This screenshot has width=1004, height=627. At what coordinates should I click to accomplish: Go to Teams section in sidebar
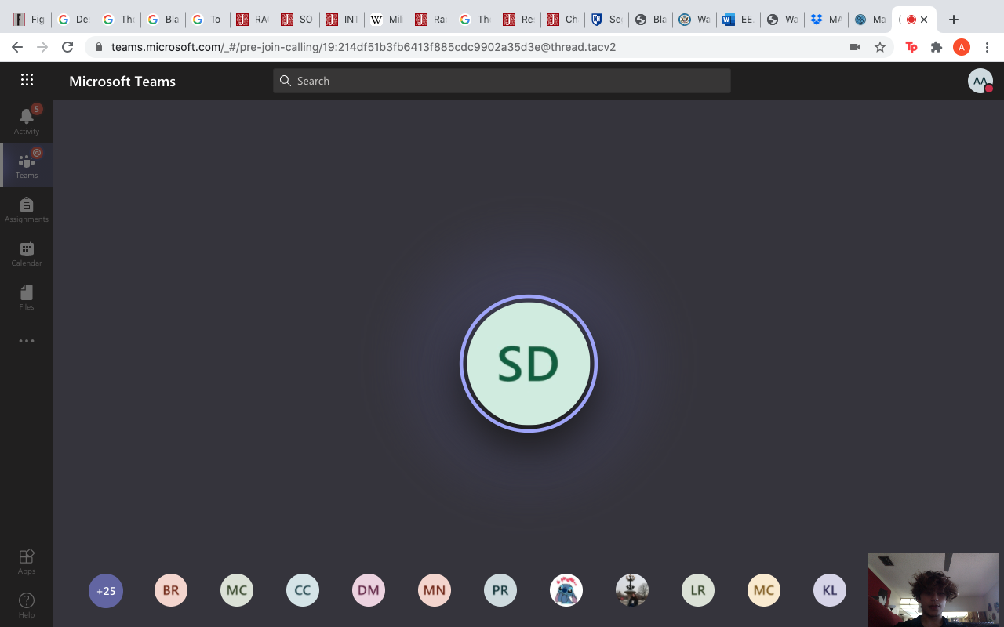coord(27,165)
